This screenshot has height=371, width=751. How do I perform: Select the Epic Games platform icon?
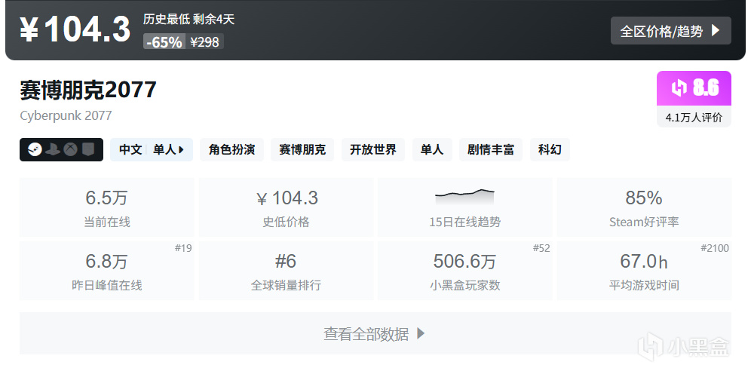coord(89,150)
